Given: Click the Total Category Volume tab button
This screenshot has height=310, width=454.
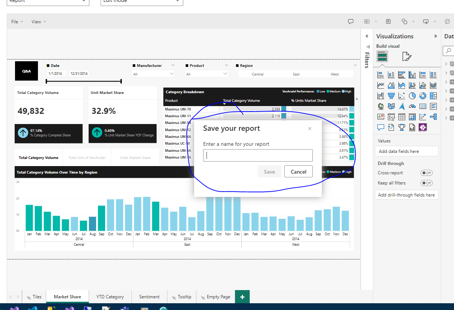Looking at the screenshot, I should (x=39, y=158).
